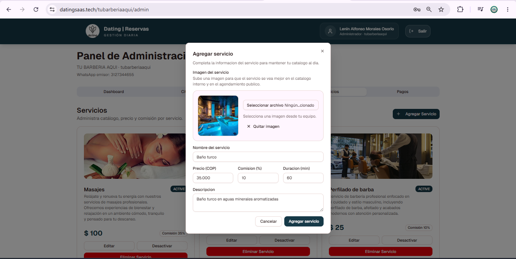Open the Dashboard tab
This screenshot has width=516, height=259.
tap(114, 92)
